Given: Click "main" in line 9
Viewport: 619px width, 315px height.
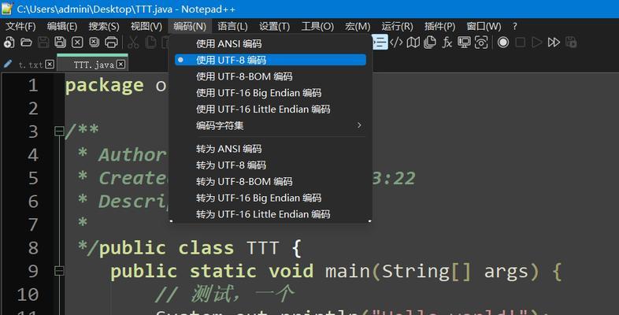Looking at the screenshot, I should coord(347,271).
